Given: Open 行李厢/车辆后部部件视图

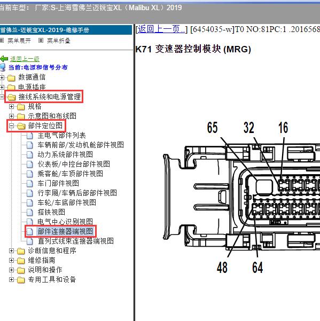Looking at the screenshot, I should tap(77, 193).
